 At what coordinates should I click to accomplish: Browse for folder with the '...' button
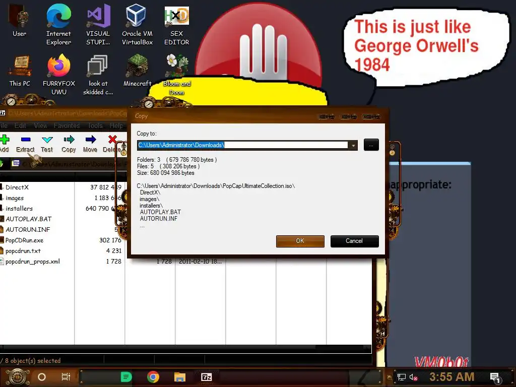371,145
